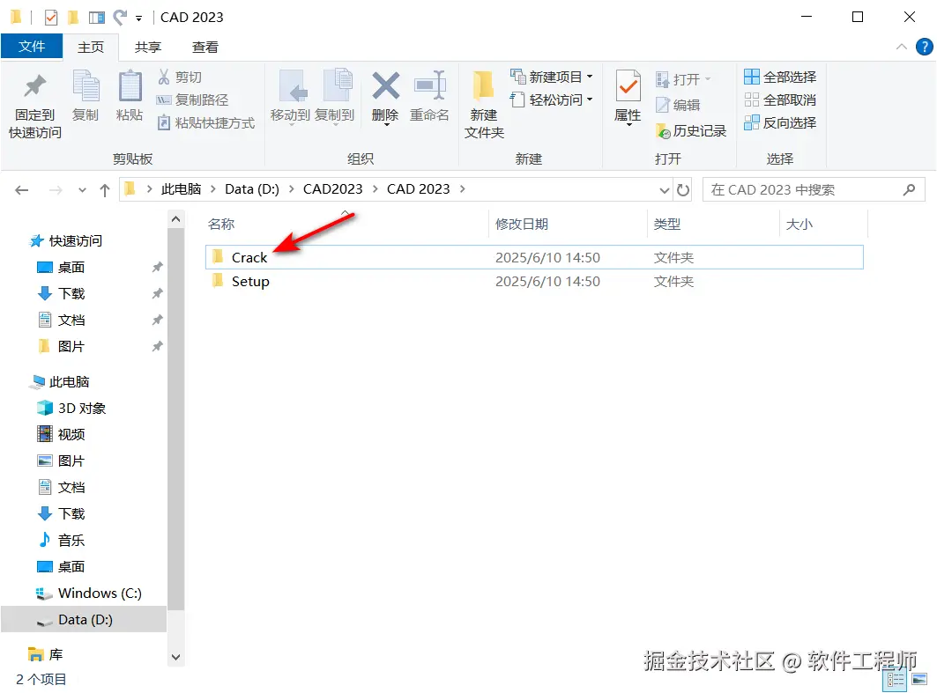Click Select All (全部选择) command
The image size is (937, 693).
[x=780, y=77]
